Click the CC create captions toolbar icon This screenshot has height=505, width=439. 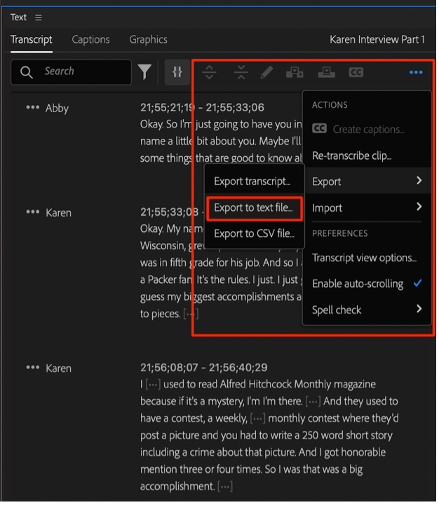pyautogui.click(x=356, y=71)
